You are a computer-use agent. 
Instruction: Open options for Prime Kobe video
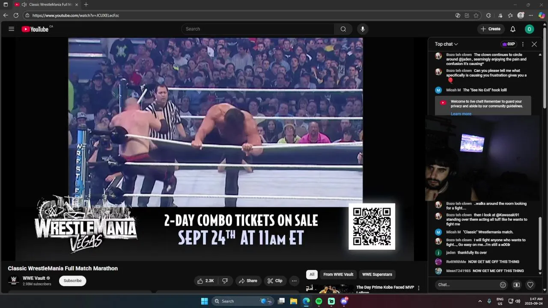[x=419, y=288]
